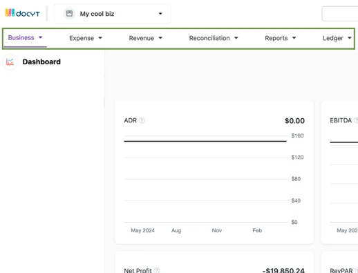Image resolution: width=358 pixels, height=273 pixels.
Task: Click the $40 axis label in ADR chart
Action: 296,200
